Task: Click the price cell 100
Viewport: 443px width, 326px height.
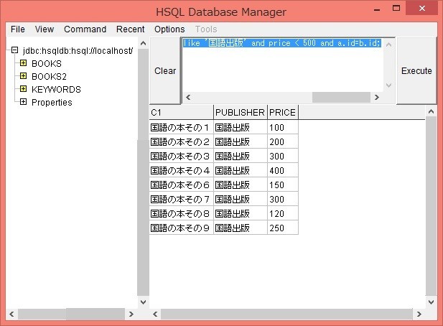Action: (x=282, y=127)
